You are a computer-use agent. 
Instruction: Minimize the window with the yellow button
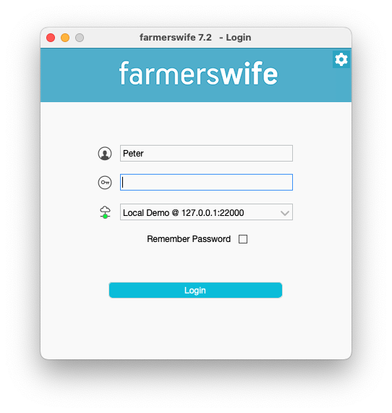(x=65, y=38)
